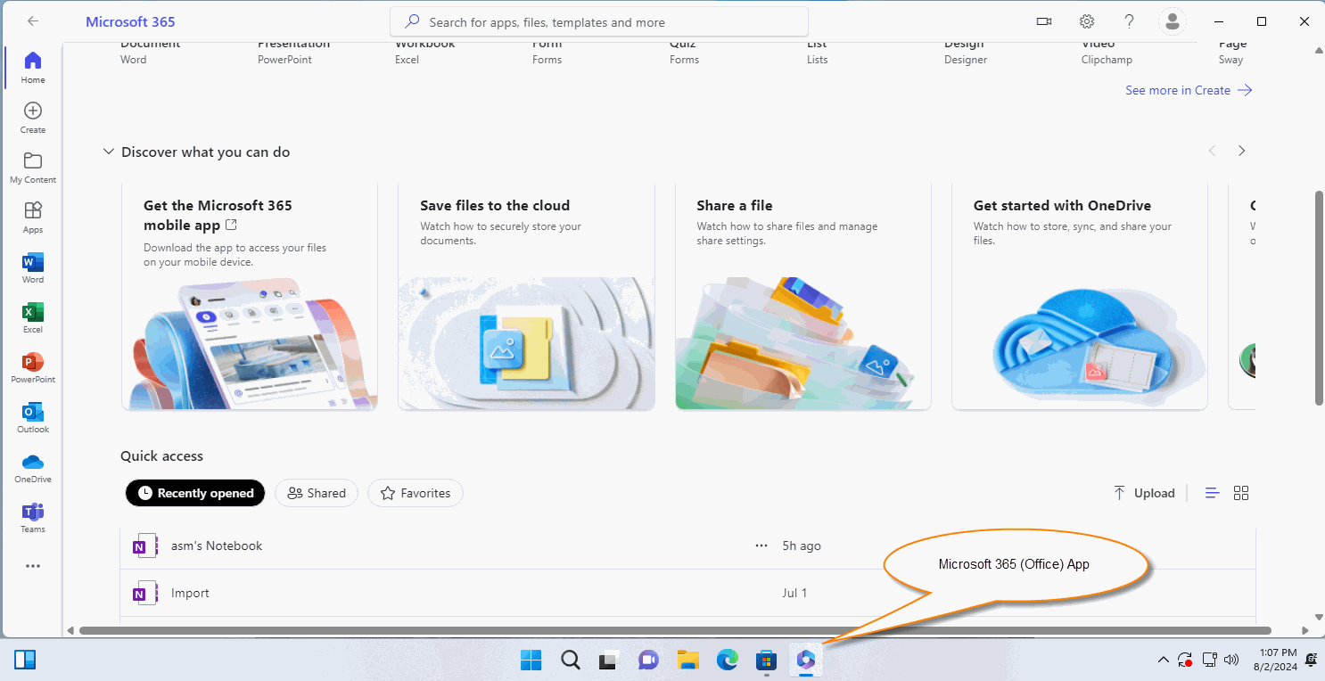Image resolution: width=1325 pixels, height=681 pixels.
Task: Open File Explorer from the taskbar
Action: coord(687,660)
